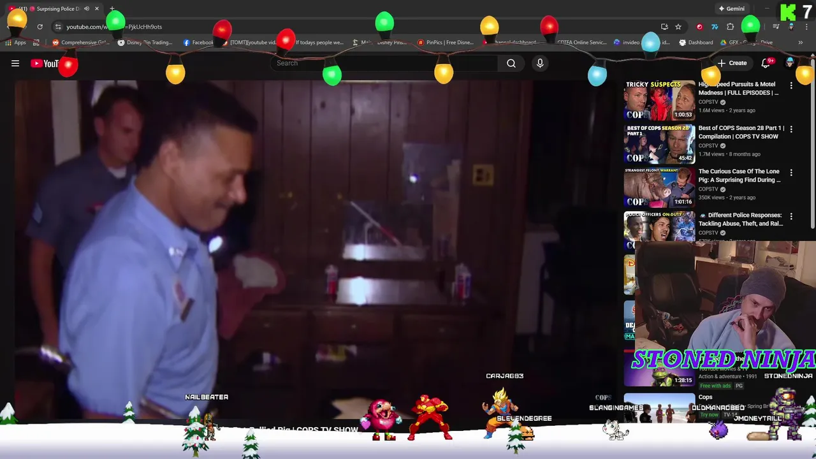Start voice search with the microphone
The height and width of the screenshot is (459, 816).
540,63
